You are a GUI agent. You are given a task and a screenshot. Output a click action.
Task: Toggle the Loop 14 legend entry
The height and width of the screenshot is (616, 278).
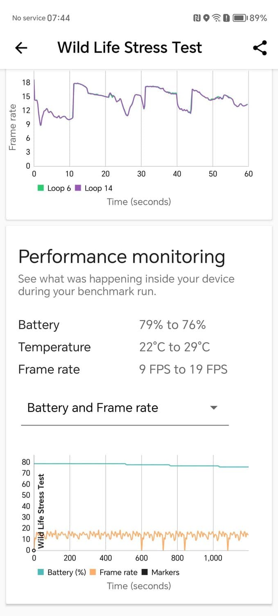point(94,188)
